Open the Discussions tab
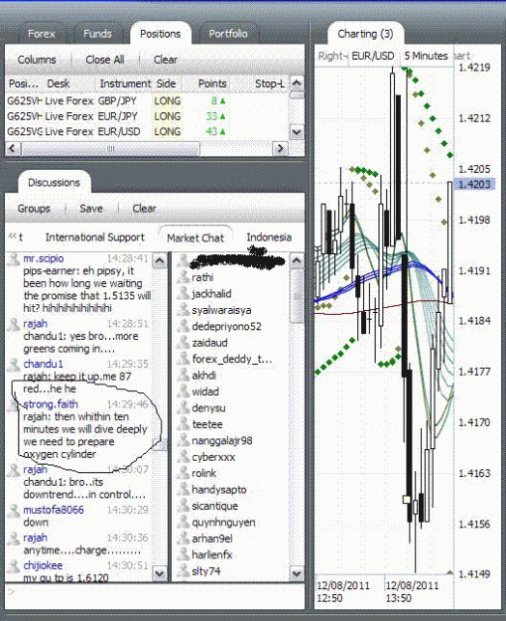506x621 pixels. coord(54,183)
